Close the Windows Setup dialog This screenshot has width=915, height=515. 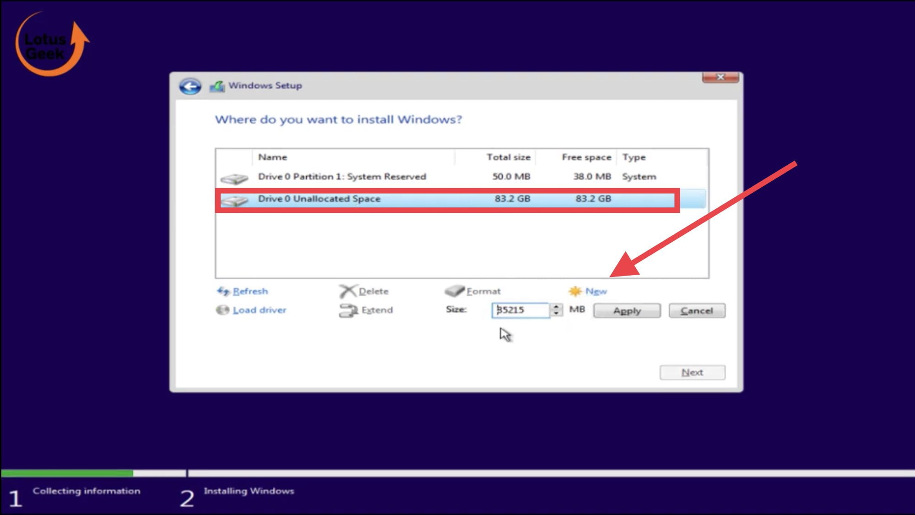720,77
